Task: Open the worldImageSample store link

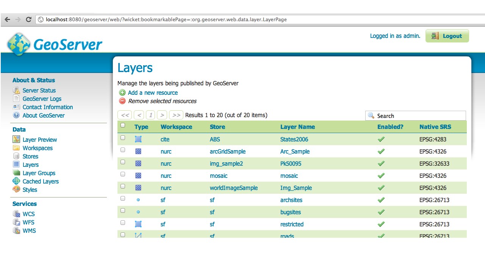Action: 234,188
